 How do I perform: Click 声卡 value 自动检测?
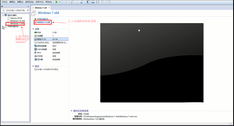pos(56,53)
